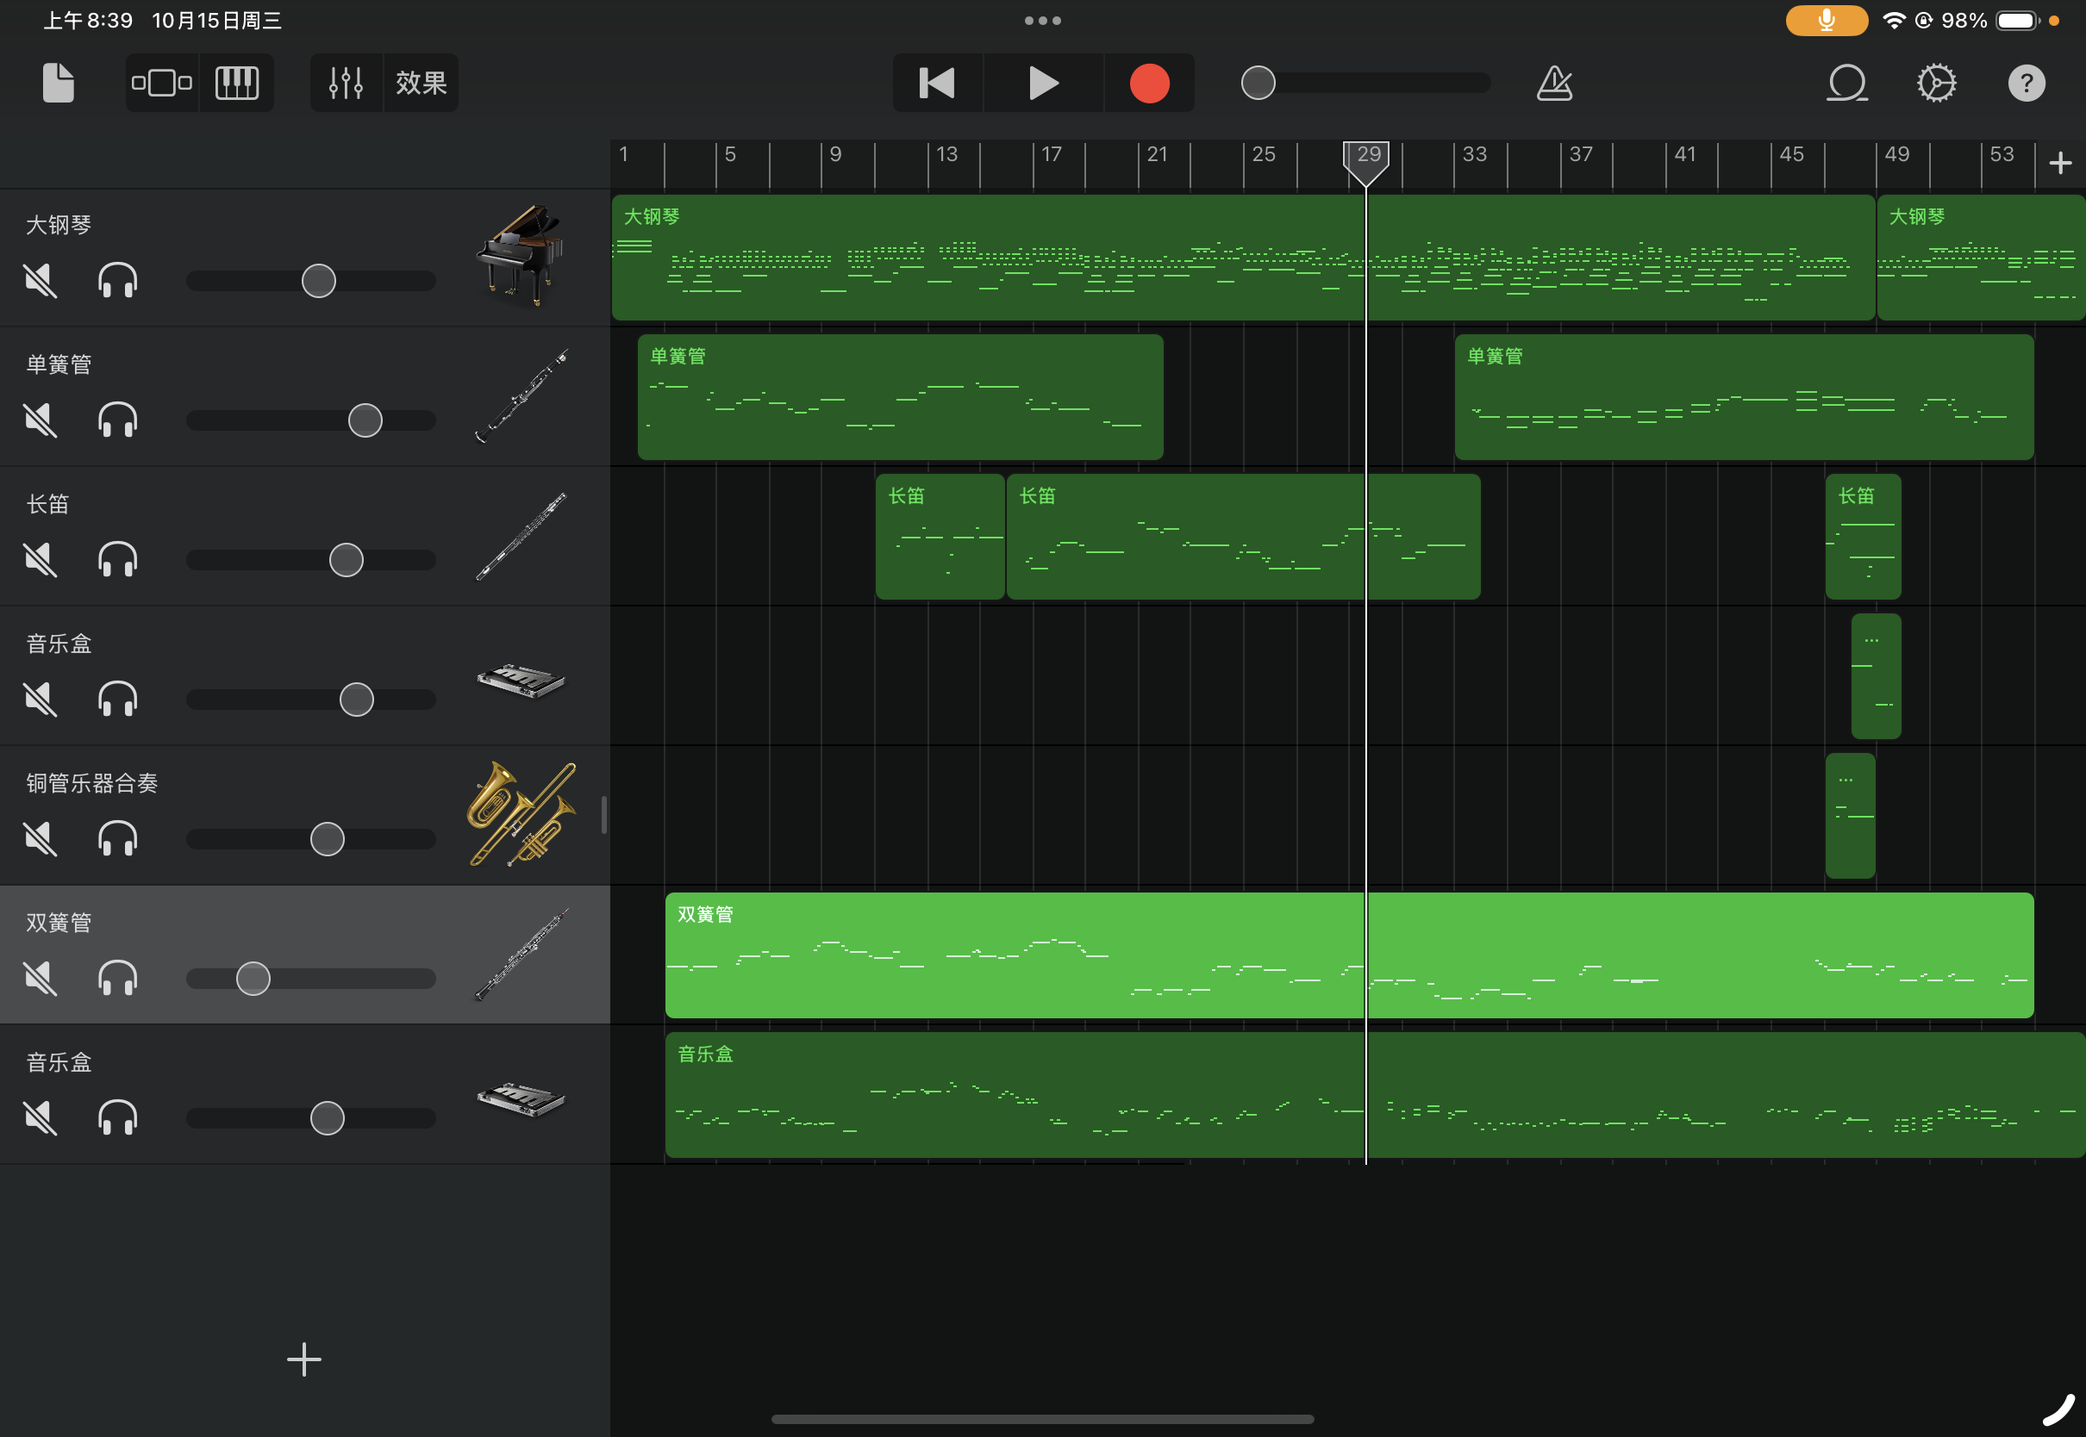Select the 长笛 region near bar 47
This screenshot has width=2086, height=1437.
(1863, 537)
